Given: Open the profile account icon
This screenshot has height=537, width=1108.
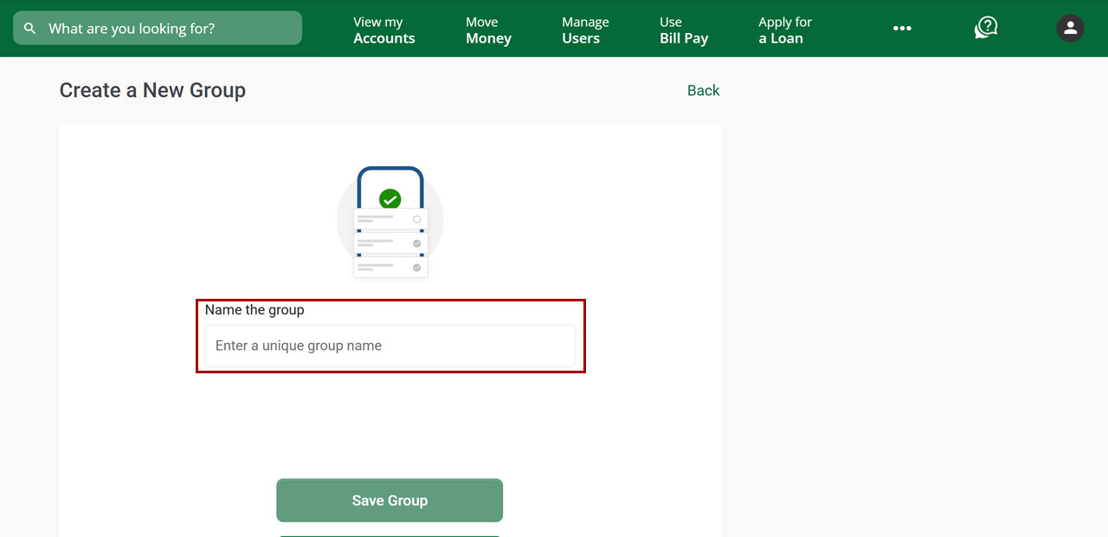Looking at the screenshot, I should pos(1070,28).
